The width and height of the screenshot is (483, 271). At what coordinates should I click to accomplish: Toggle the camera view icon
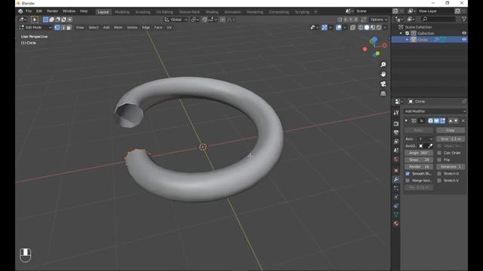383,84
